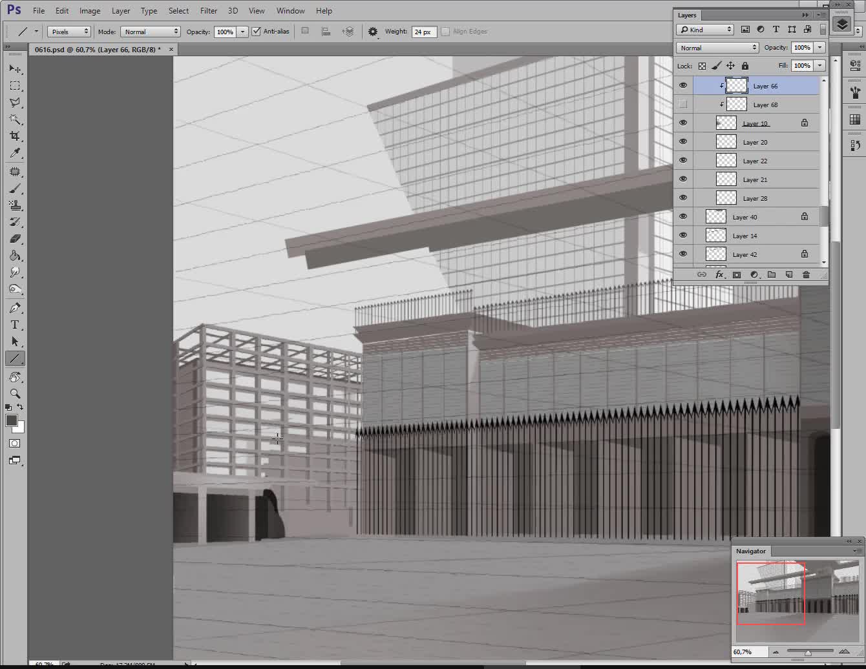Select the Hand tool

[14, 377]
